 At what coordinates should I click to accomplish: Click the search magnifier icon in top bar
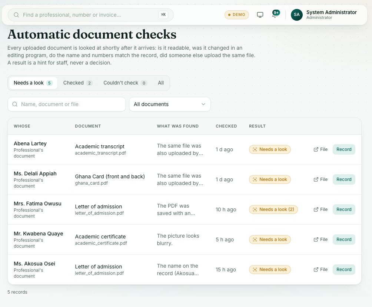tap(16, 15)
